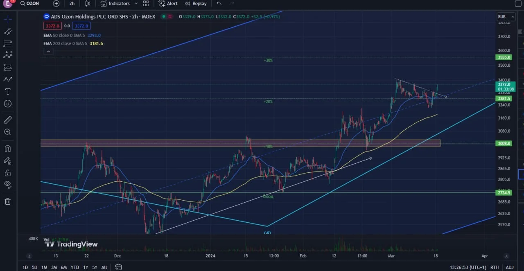524x271 pixels.
Task: Set date range to 6M
Action: (64, 267)
